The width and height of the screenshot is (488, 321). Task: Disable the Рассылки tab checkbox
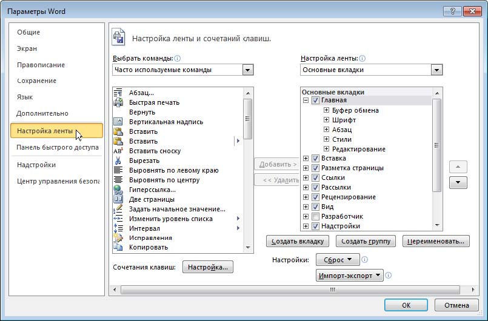pyautogui.click(x=315, y=187)
